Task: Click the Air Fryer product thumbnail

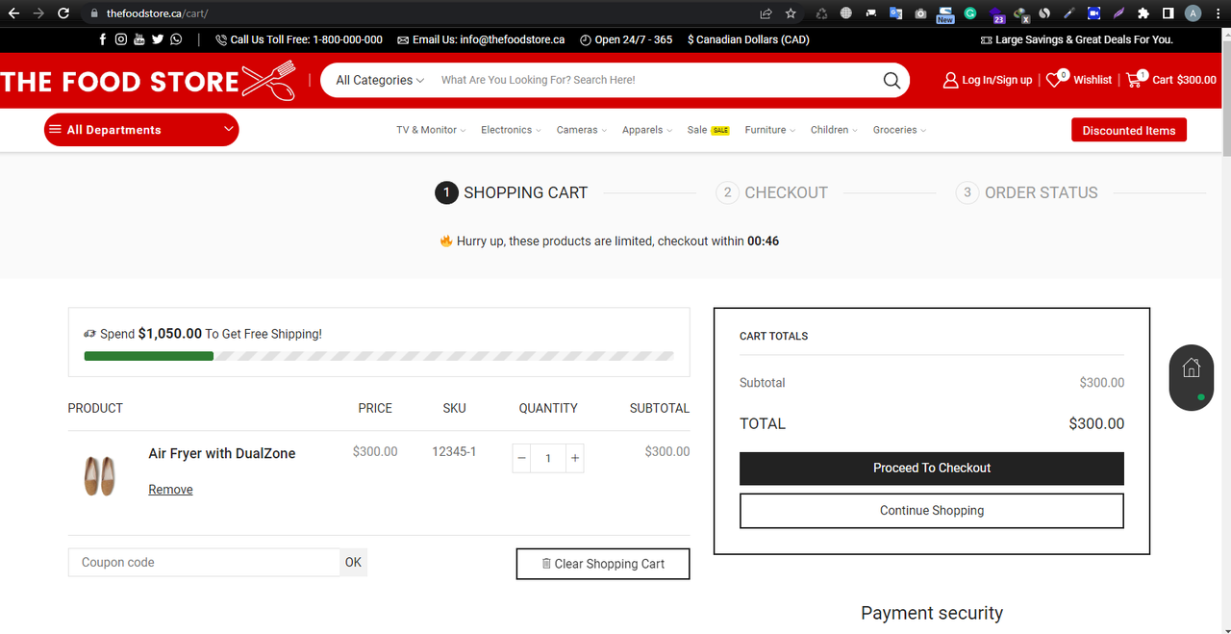Action: point(99,475)
